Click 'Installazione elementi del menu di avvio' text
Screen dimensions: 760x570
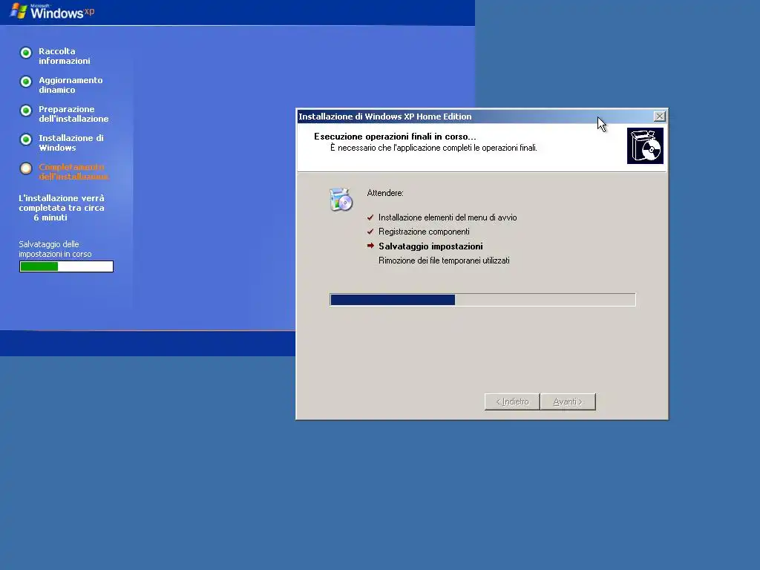pos(448,217)
